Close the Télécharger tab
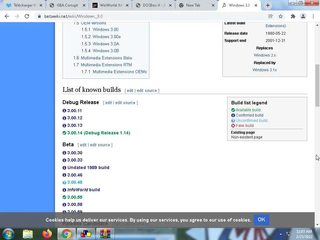Viewport: 320px width, 240px height. click(41, 6)
